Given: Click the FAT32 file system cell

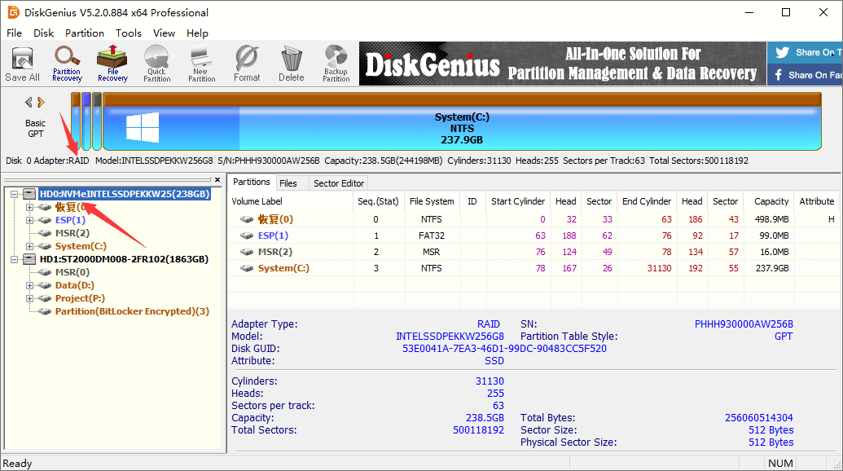Looking at the screenshot, I should tap(431, 236).
